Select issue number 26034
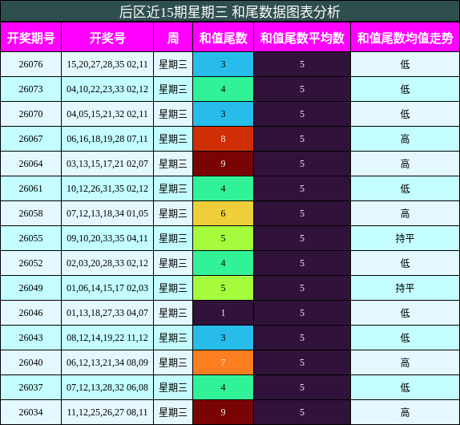This screenshot has height=425, width=460. click(30, 412)
